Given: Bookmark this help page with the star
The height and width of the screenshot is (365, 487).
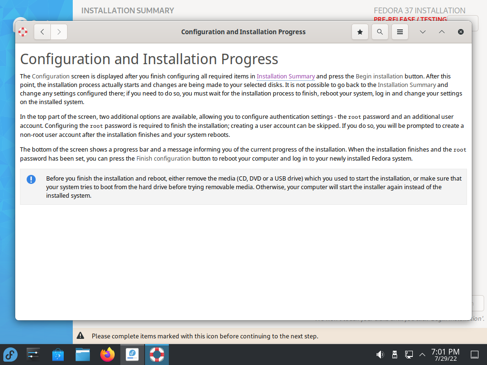Looking at the screenshot, I should point(360,32).
